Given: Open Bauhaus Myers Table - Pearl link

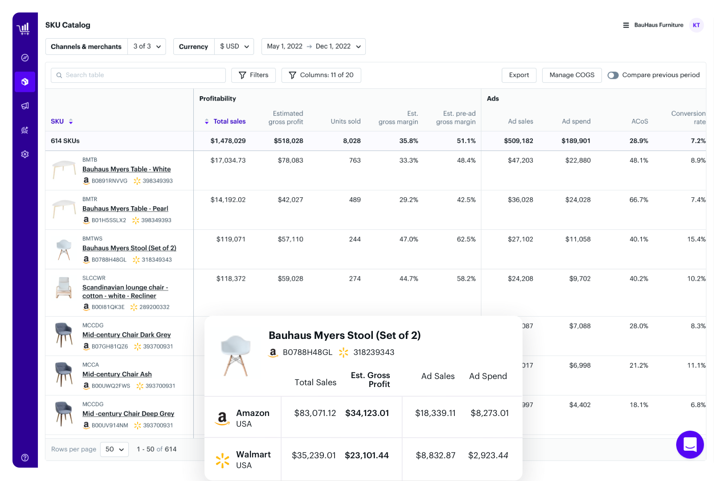Looking at the screenshot, I should (x=125, y=208).
